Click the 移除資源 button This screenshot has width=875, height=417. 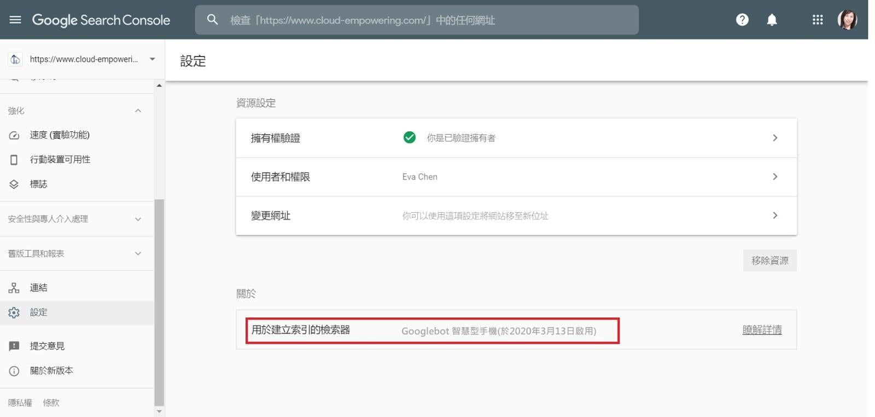(769, 260)
